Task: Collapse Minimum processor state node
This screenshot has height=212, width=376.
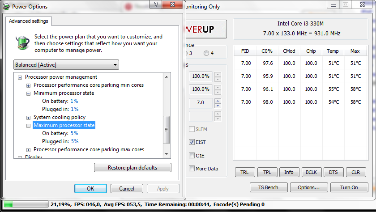Action: click(x=28, y=93)
